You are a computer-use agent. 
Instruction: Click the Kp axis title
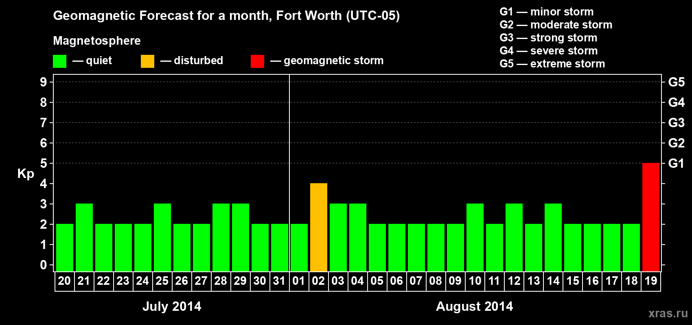coord(26,174)
